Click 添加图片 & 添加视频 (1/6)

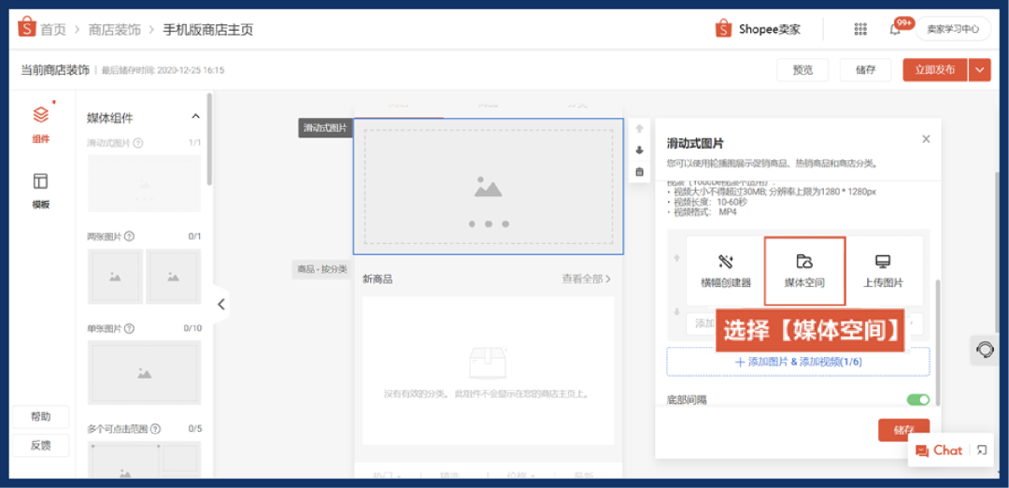799,362
